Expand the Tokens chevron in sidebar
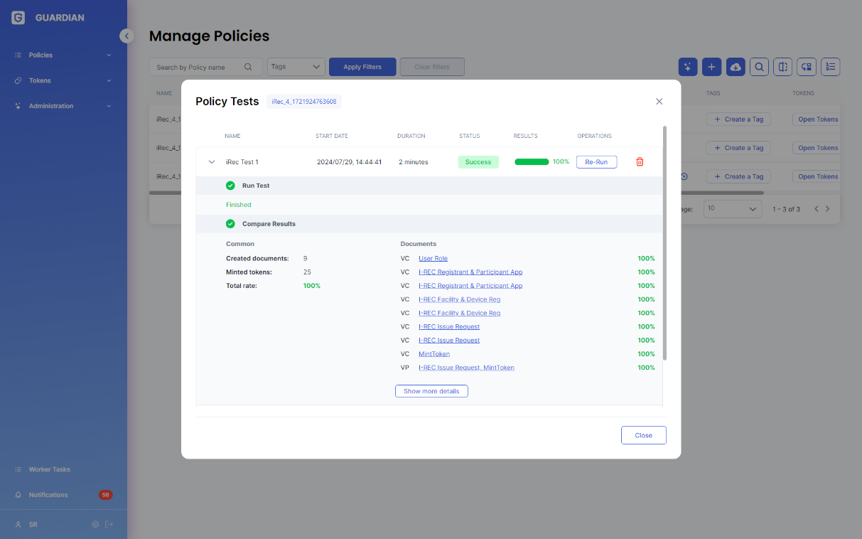This screenshot has height=539, width=862. point(109,80)
